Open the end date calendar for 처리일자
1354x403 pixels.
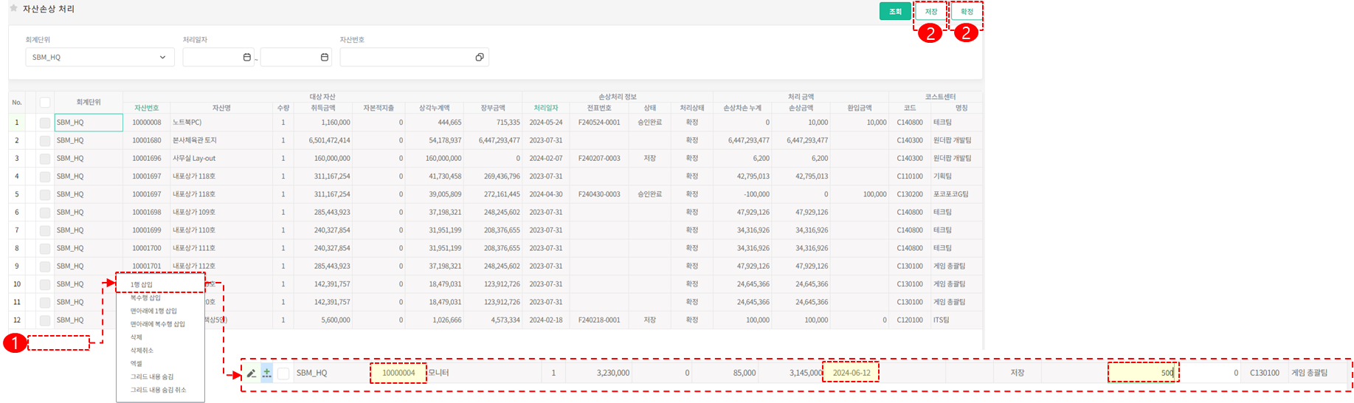[324, 58]
